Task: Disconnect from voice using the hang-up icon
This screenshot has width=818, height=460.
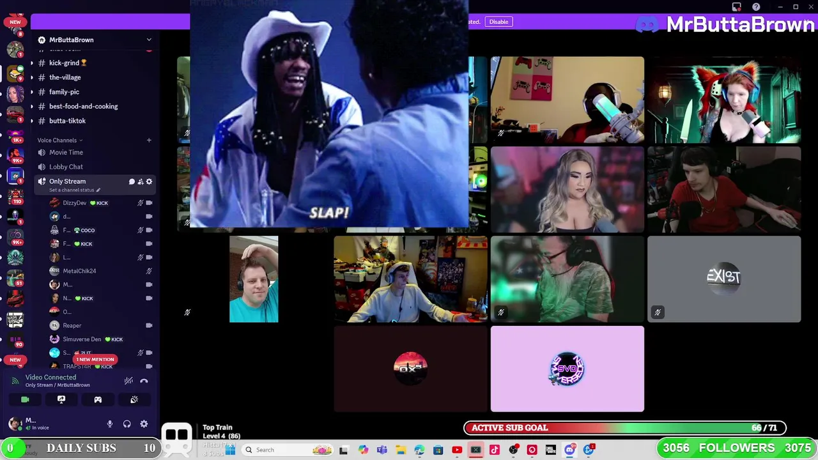Action: click(144, 381)
